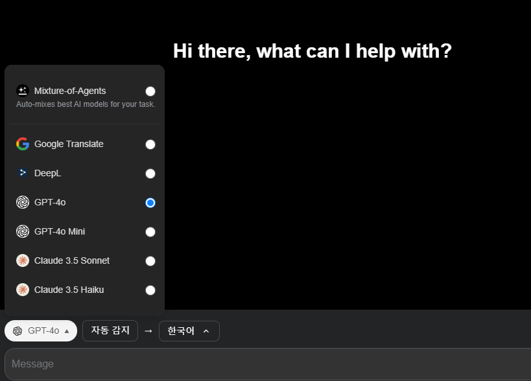Collapse the GPT-4o model selector dropdown
This screenshot has width=531, height=381.
click(x=41, y=330)
